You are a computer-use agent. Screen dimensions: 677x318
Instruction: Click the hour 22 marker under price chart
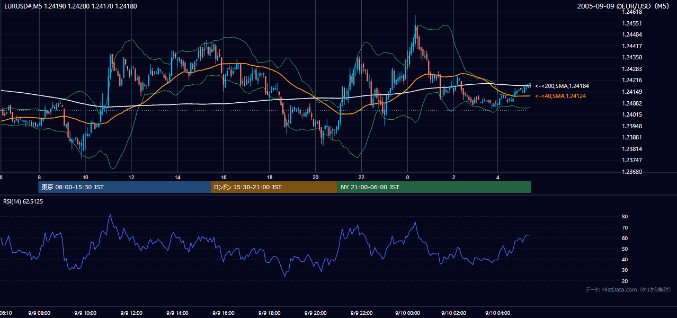362,177
